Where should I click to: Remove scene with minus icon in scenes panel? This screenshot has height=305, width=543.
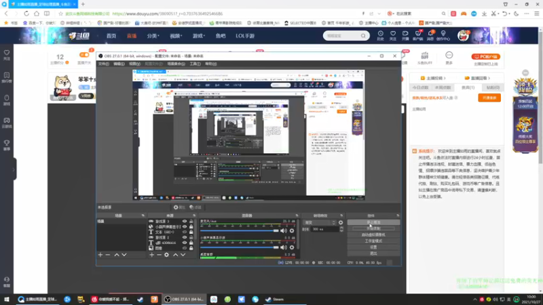pyautogui.click(x=108, y=255)
